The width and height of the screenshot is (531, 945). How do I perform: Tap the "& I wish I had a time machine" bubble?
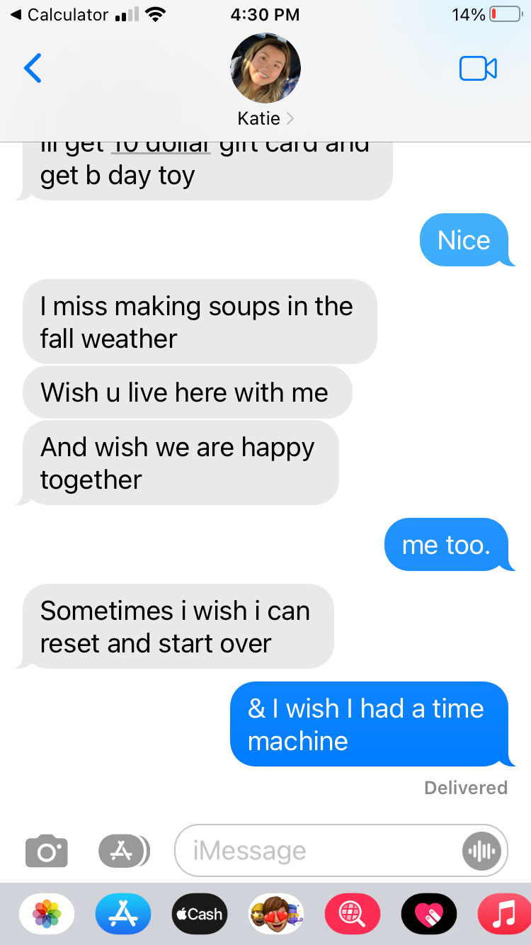pyautogui.click(x=369, y=724)
